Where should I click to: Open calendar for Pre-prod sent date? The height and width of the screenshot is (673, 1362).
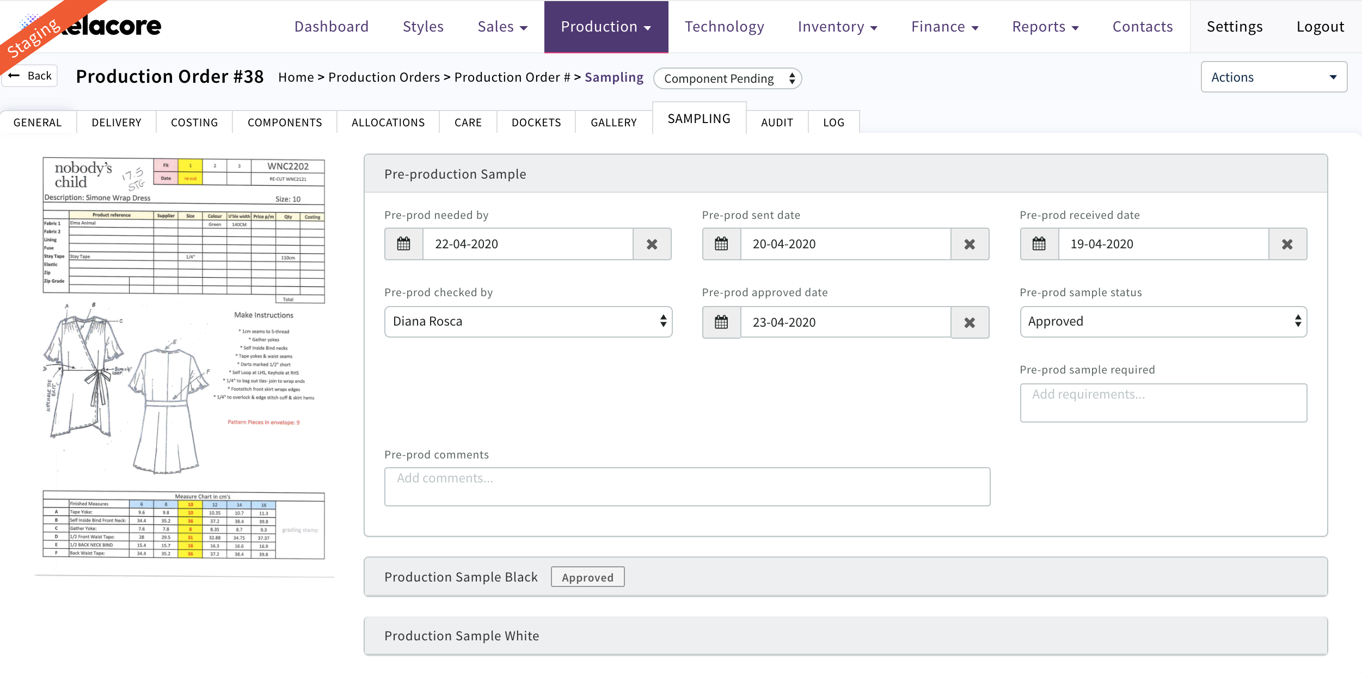721,244
